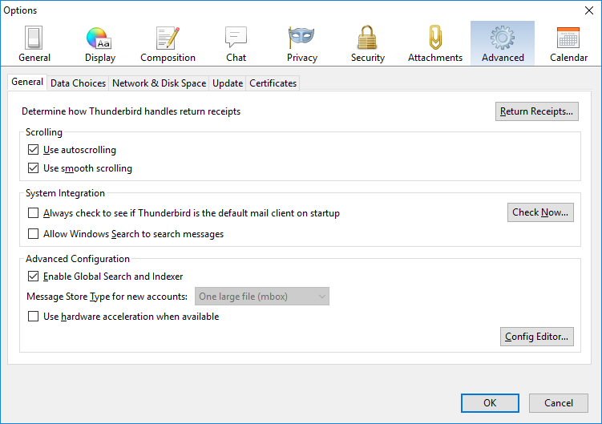
Task: Open the Security options category
Action: (367, 43)
